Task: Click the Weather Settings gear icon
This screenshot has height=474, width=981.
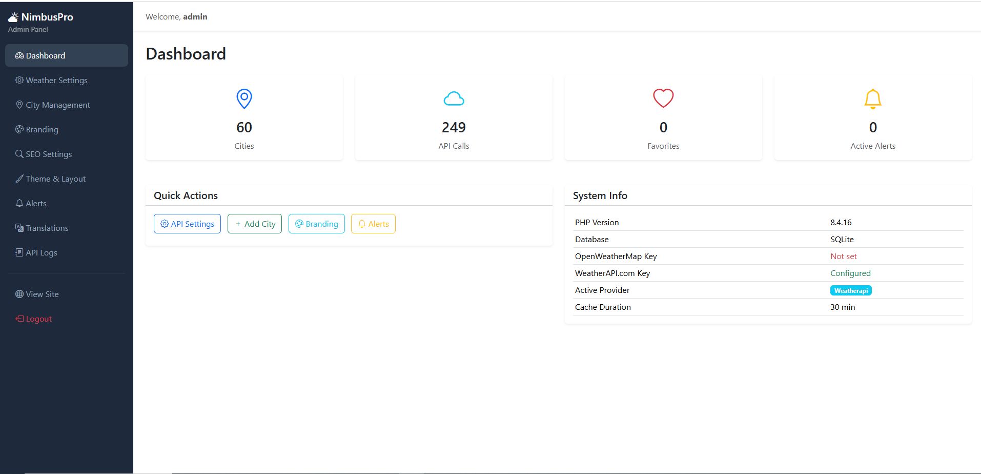Action: pyautogui.click(x=19, y=80)
